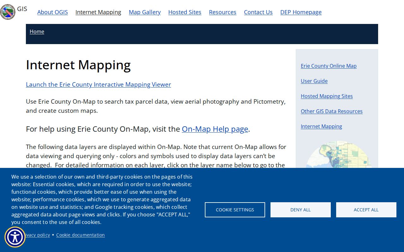Click the Internet Mapping page heading
This screenshot has width=404, height=252.
78,65
